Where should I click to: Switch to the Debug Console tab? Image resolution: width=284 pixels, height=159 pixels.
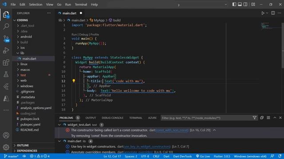pos(112,118)
